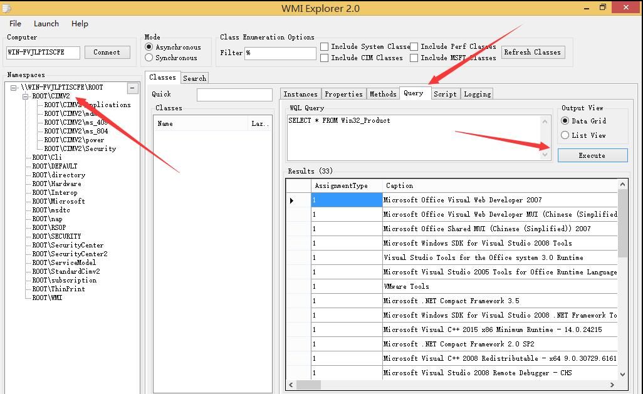Image resolution: width=643 pixels, height=394 pixels.
Task: Select 'Microsoft Office Visual Web Developer 2007' cell
Action: pyautogui.click(x=500, y=200)
